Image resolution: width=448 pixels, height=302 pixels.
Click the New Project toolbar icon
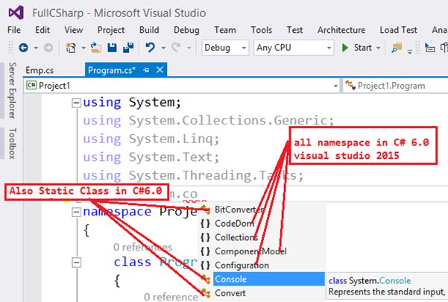tap(71, 48)
